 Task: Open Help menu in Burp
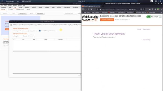pyautogui.click(x=24, y=6)
